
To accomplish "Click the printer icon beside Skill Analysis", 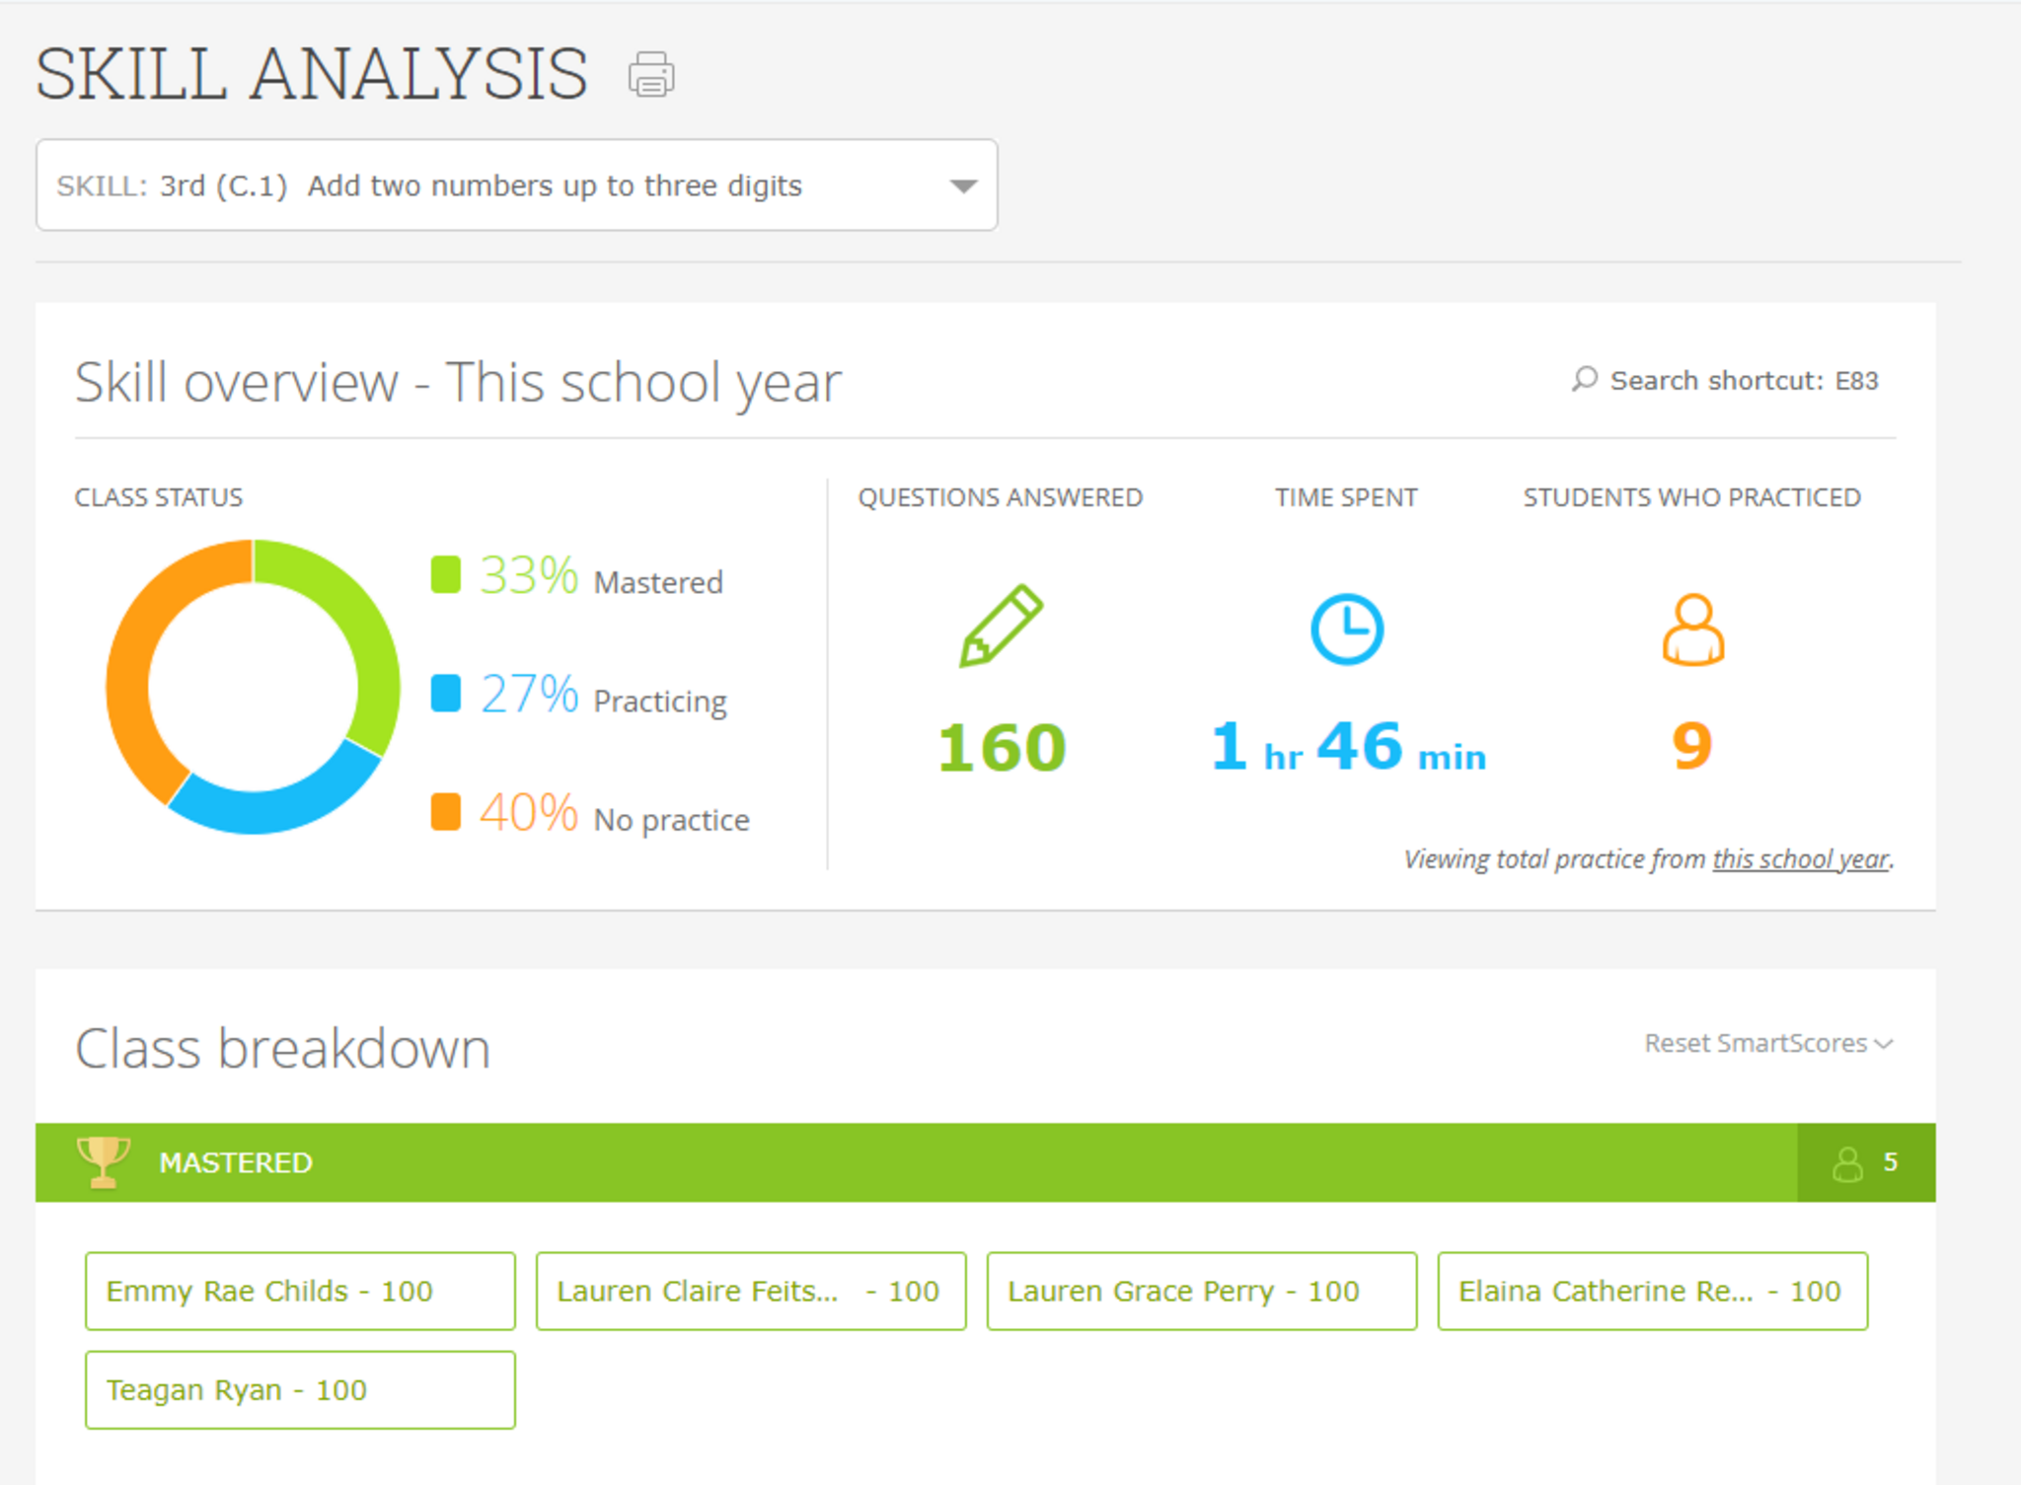I will click(650, 75).
